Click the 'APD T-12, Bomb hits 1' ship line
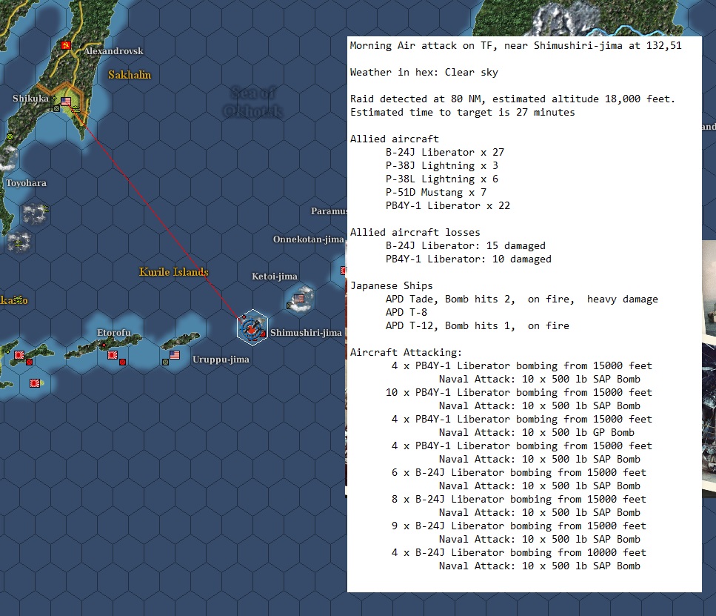Screen dimensions: 716x616 click(477, 325)
